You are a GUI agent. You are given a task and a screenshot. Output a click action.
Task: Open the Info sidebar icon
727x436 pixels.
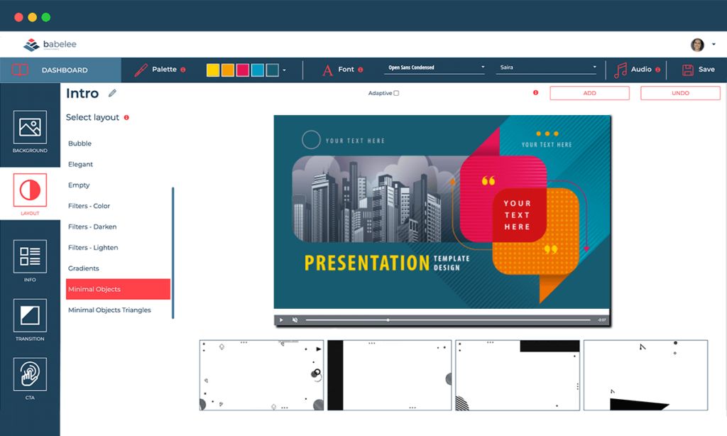[30, 256]
